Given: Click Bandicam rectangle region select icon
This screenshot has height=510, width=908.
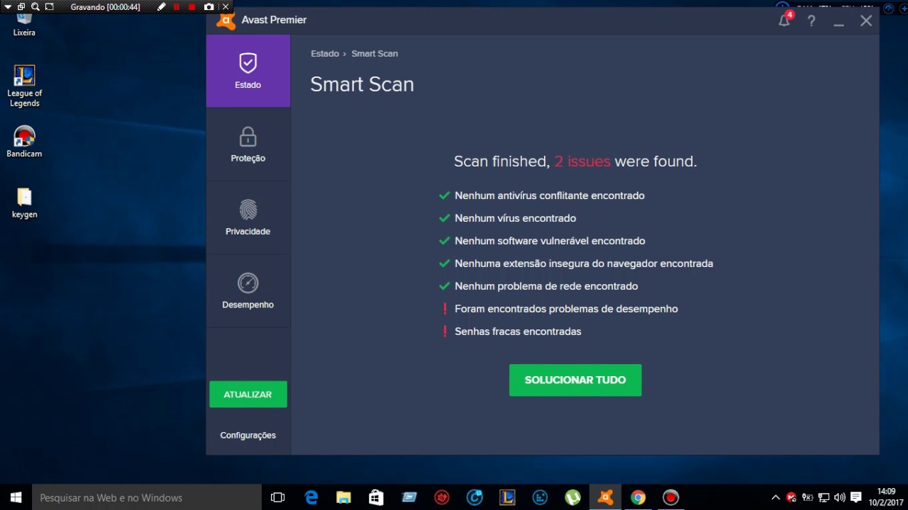Looking at the screenshot, I should pyautogui.click(x=49, y=6).
